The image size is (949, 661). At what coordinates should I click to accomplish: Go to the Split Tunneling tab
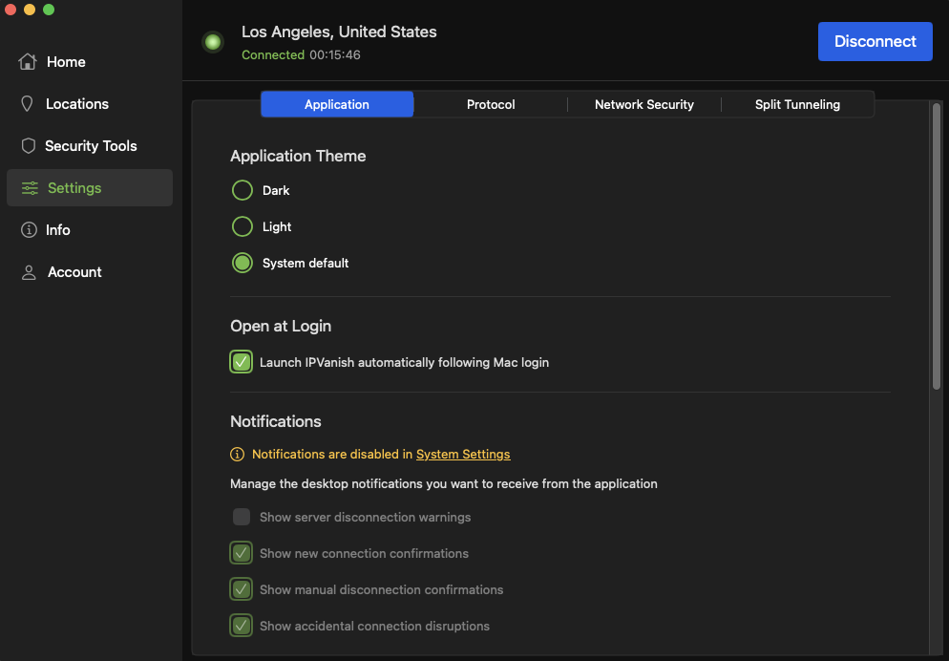click(797, 104)
